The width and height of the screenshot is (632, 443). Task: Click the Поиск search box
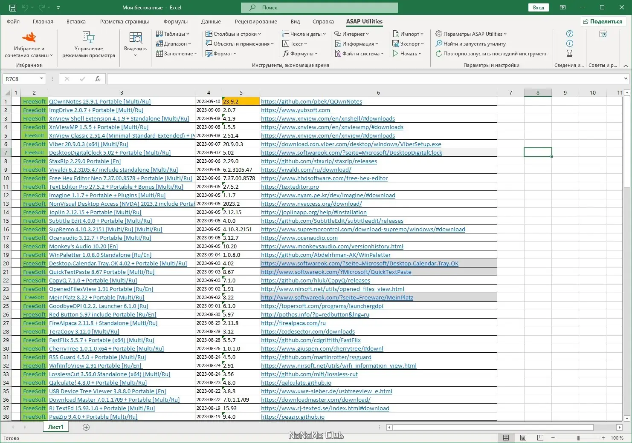tap(319, 8)
